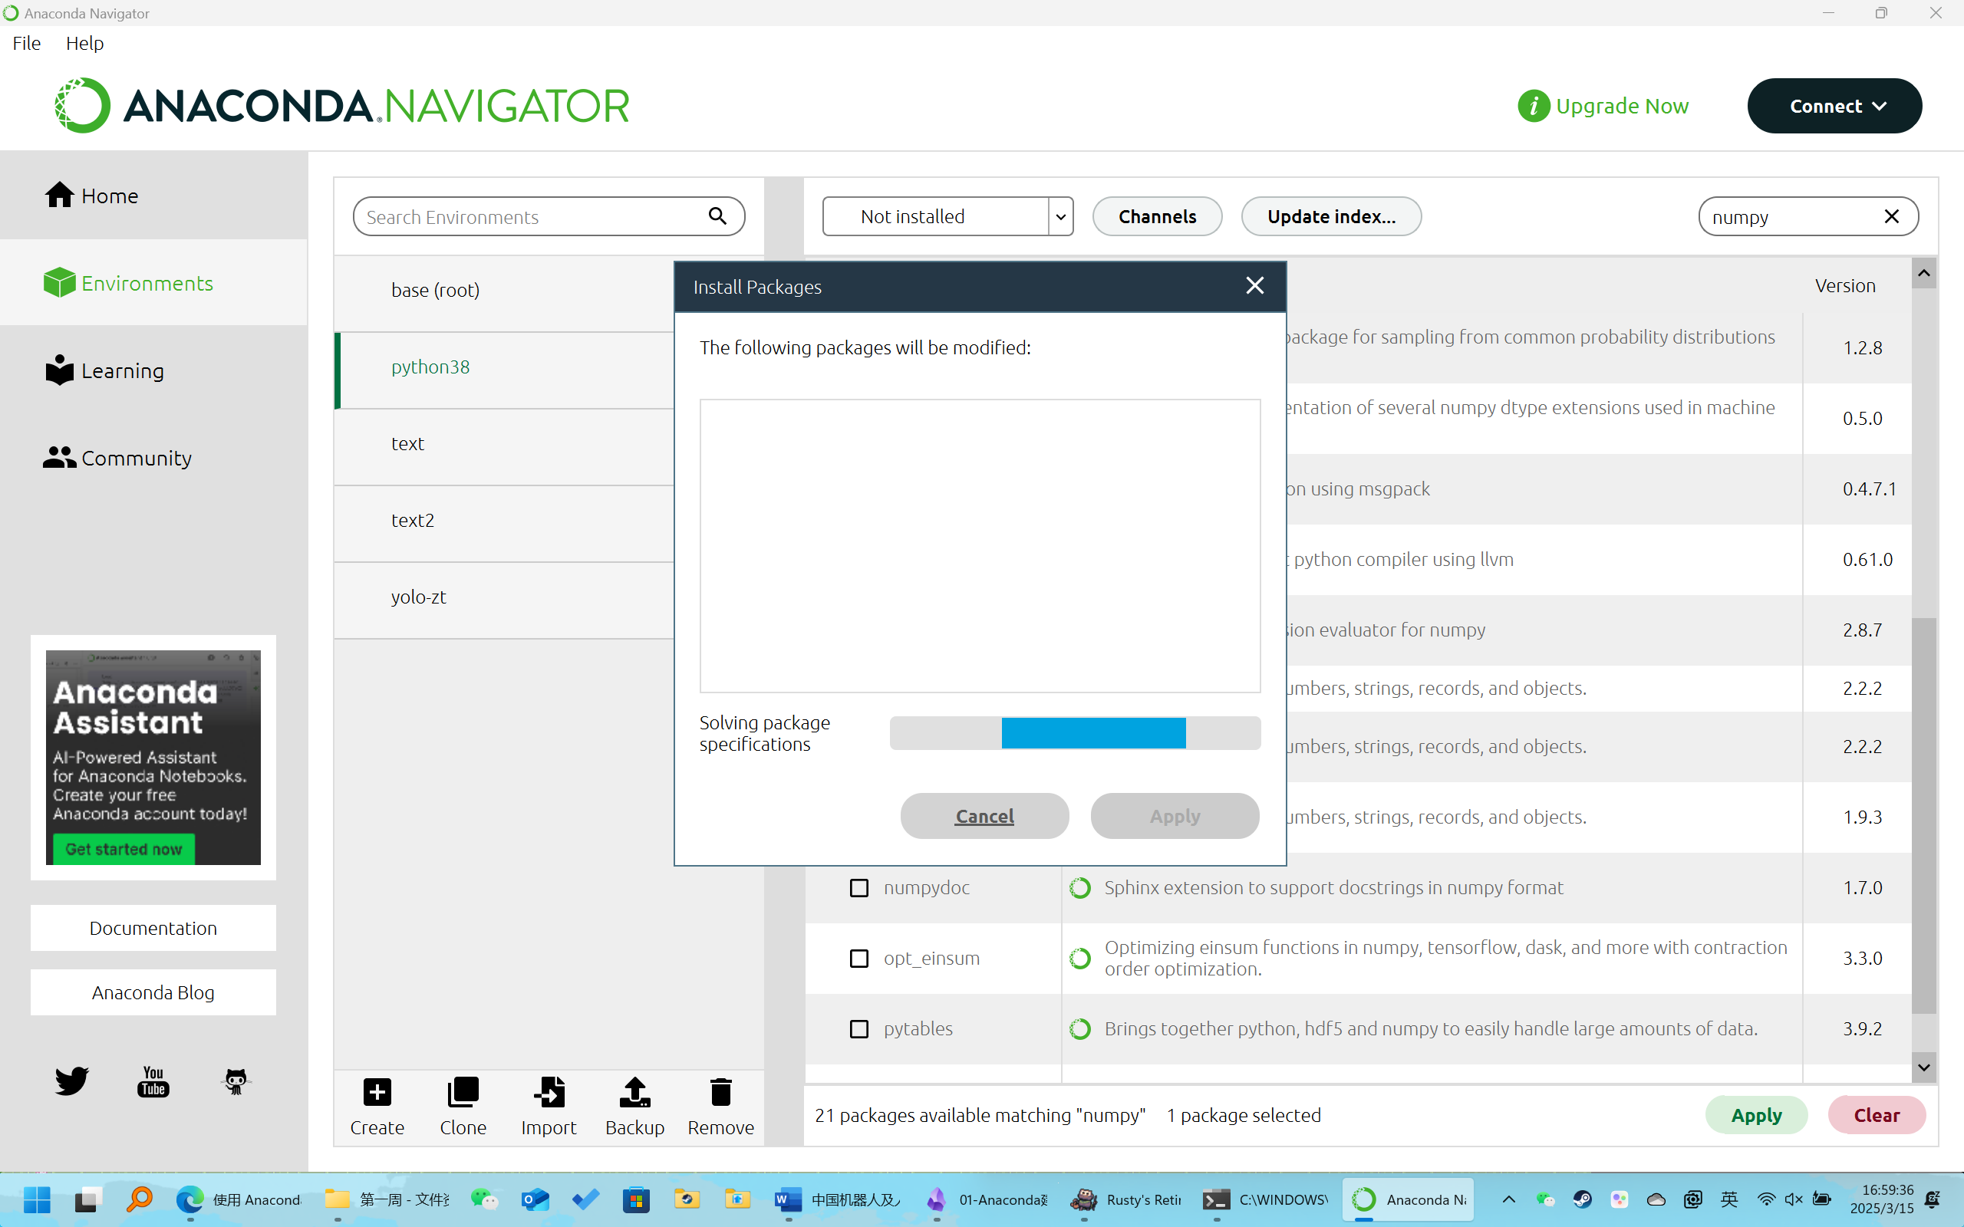Click the package list scroll-up arrow
Image resolution: width=1964 pixels, height=1227 pixels.
(x=1924, y=274)
